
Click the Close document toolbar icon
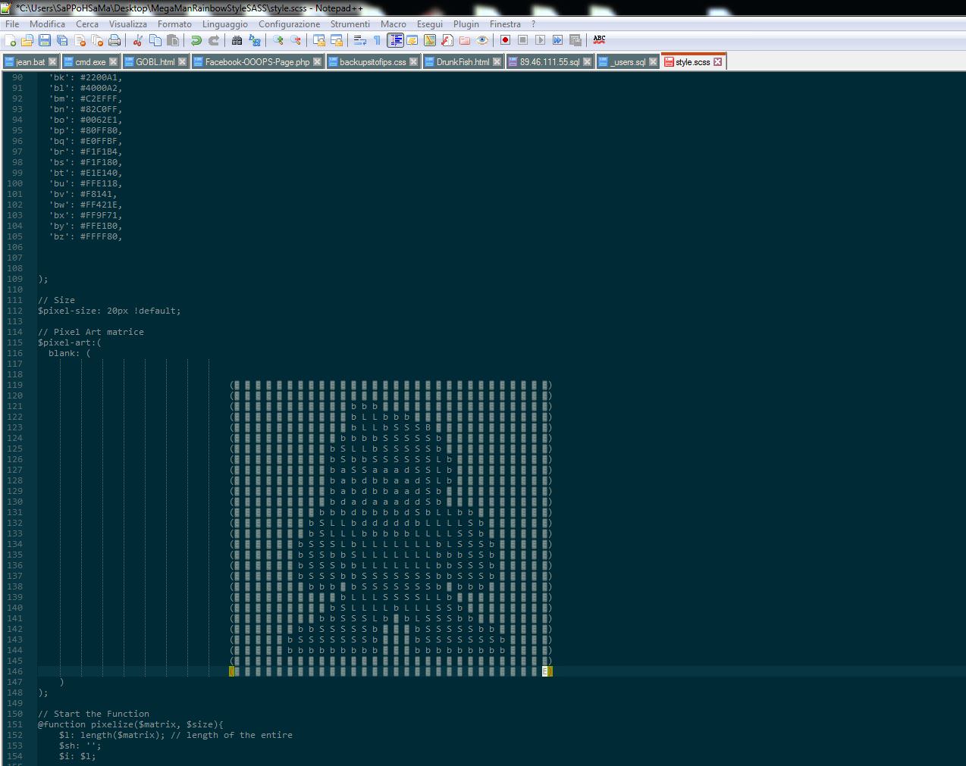pyautogui.click(x=80, y=40)
